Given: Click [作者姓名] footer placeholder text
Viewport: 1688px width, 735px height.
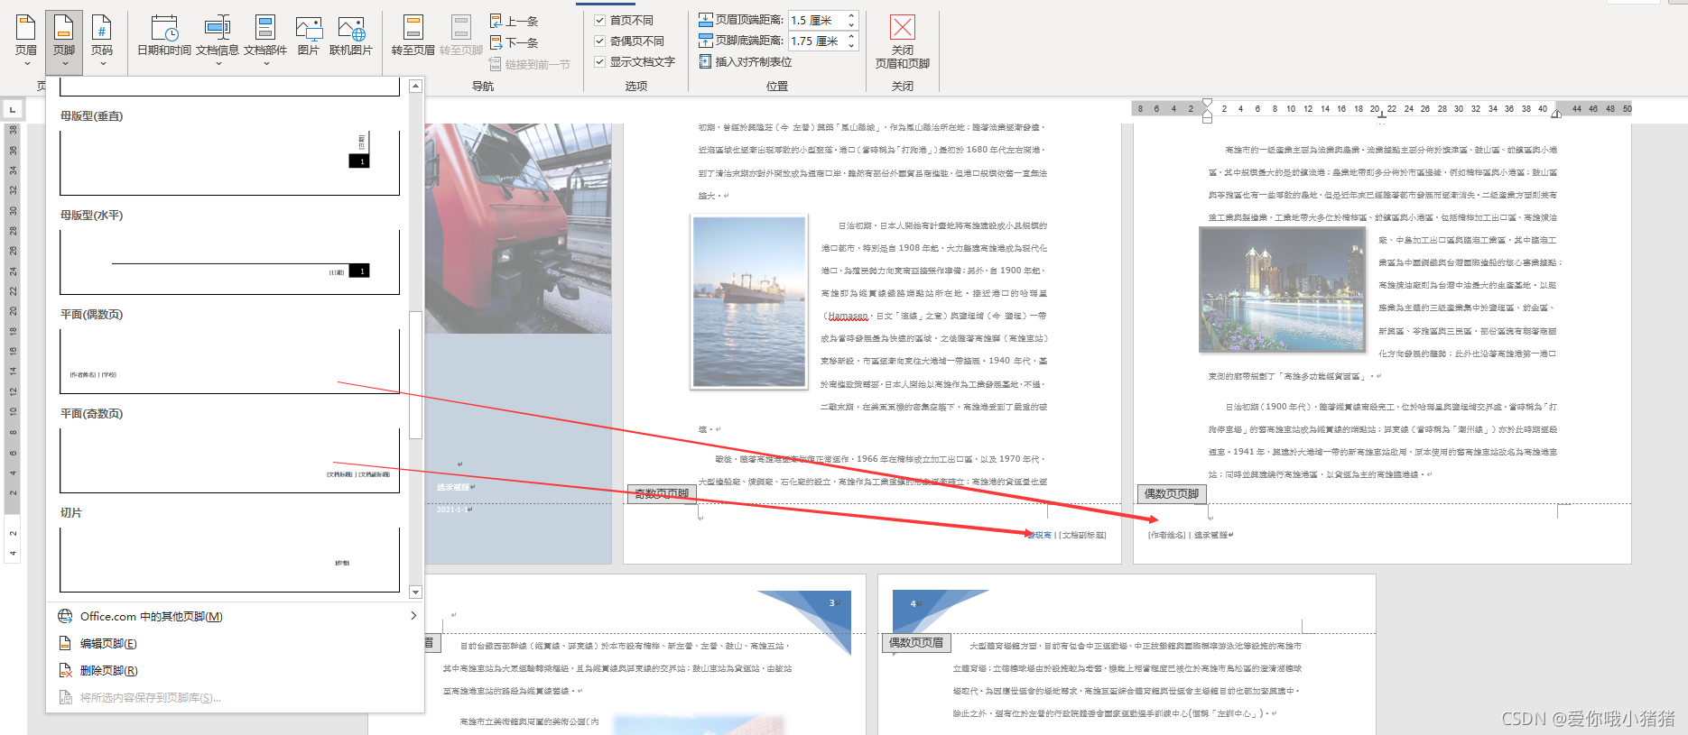Looking at the screenshot, I should pyautogui.click(x=1166, y=535).
